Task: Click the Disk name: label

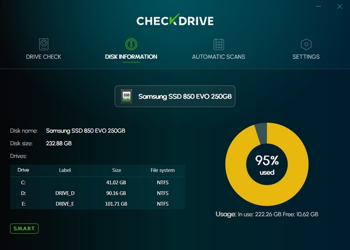Action: point(24,131)
